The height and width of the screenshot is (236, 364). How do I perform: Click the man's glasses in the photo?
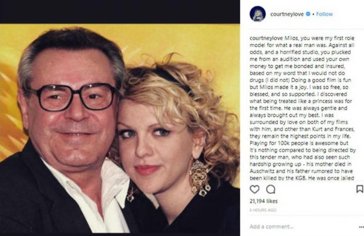tap(74, 97)
